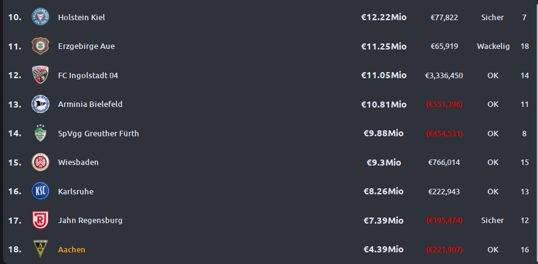538x264 pixels.
Task: Click the Arminia Bielefeld club crest
Action: (40, 104)
